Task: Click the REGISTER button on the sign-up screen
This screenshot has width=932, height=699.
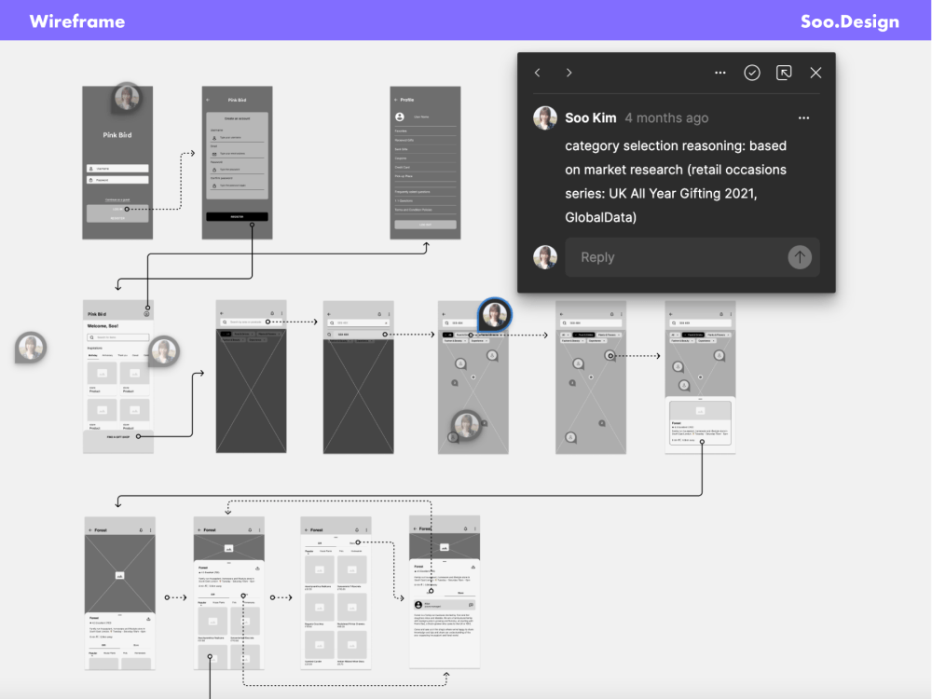Action: click(x=237, y=214)
